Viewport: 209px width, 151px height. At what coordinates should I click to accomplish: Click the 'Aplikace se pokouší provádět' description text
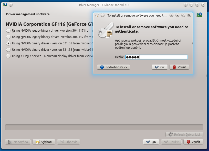[148, 44]
